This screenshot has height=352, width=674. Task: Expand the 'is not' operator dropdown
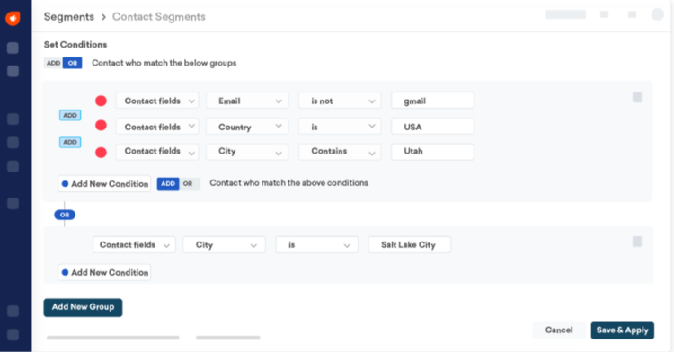pos(340,101)
